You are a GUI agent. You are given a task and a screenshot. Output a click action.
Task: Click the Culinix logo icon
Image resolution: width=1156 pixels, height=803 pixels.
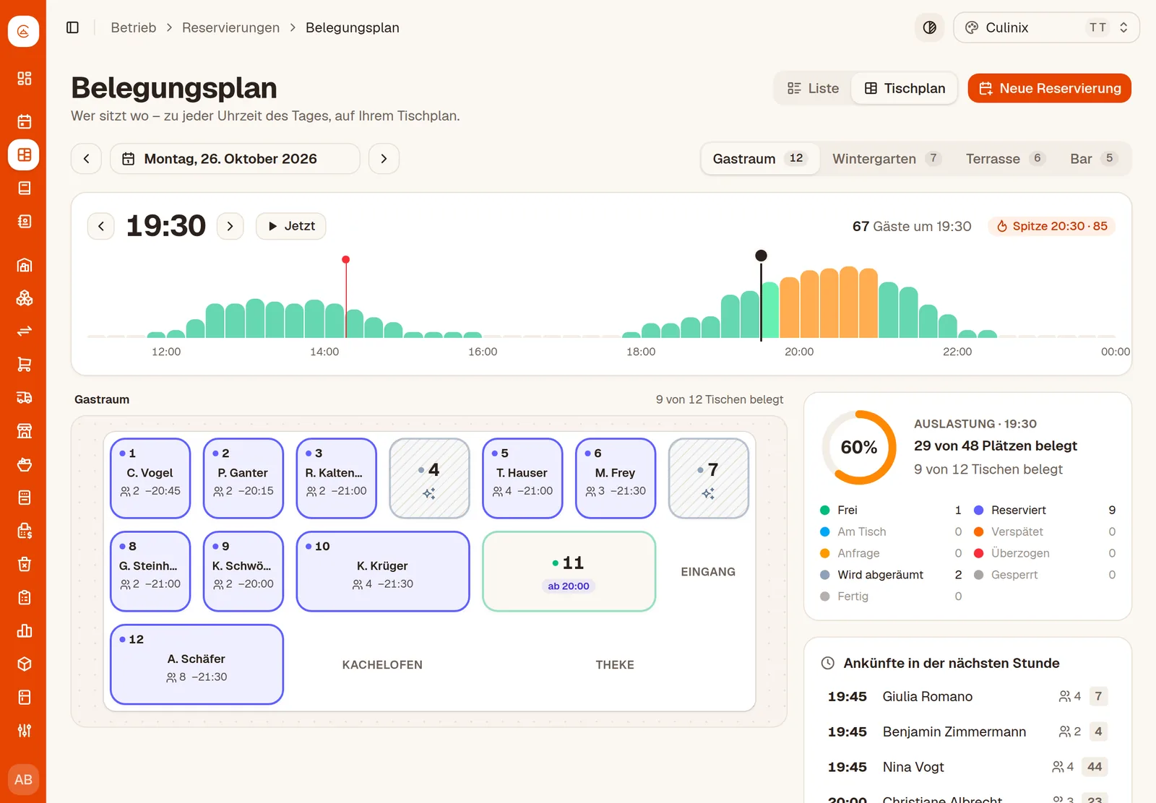tap(23, 32)
